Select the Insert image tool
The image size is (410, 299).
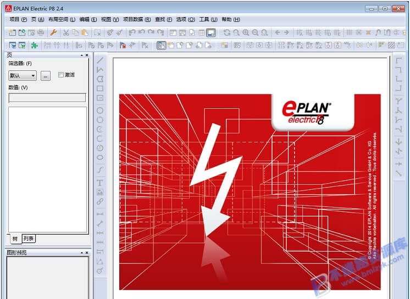point(100,192)
